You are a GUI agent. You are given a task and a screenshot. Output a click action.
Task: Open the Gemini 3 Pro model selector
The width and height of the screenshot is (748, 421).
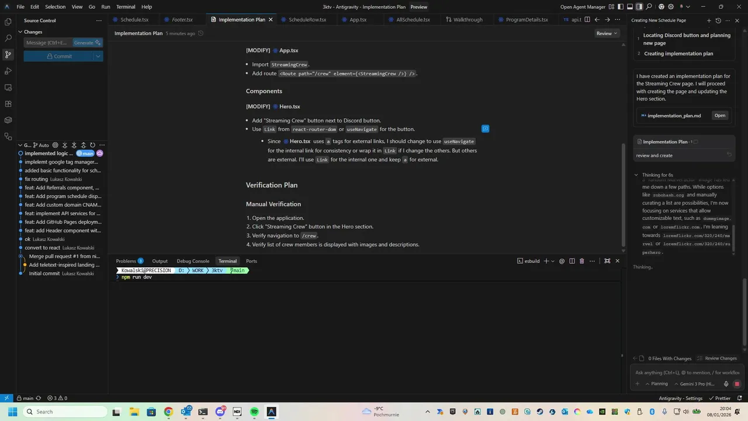pos(695,384)
